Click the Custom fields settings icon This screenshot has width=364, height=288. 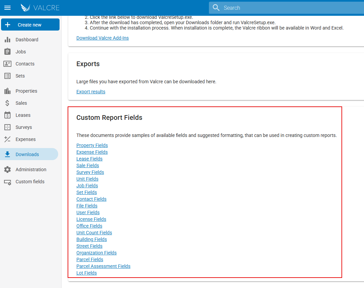[7, 182]
